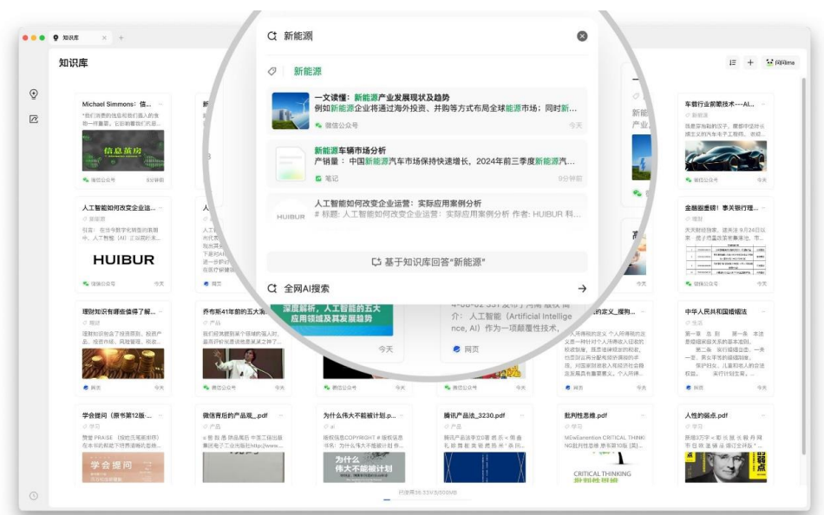The image size is (824, 515).
Task: Open more options on the Michael Simmons card
Action: click(x=160, y=104)
